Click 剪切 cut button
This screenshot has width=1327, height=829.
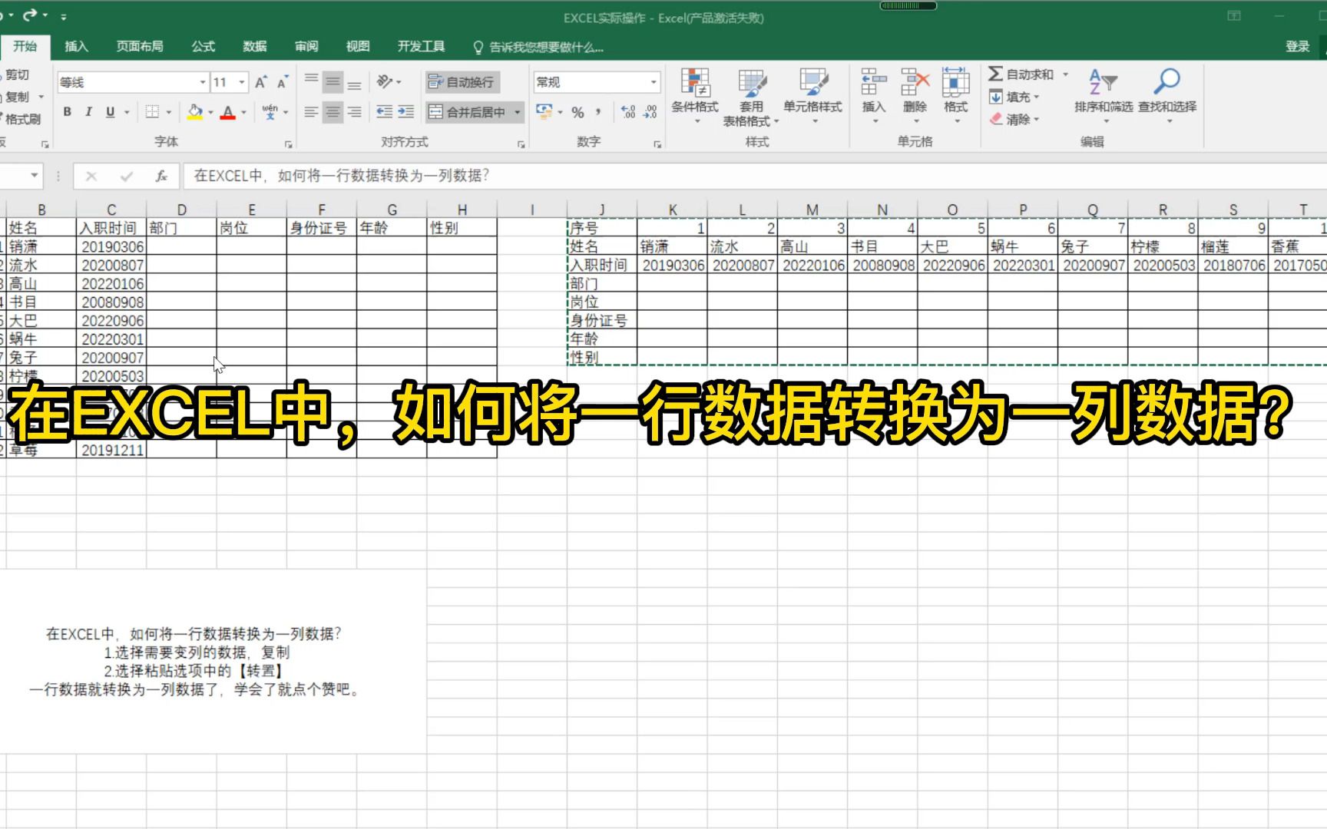15,74
